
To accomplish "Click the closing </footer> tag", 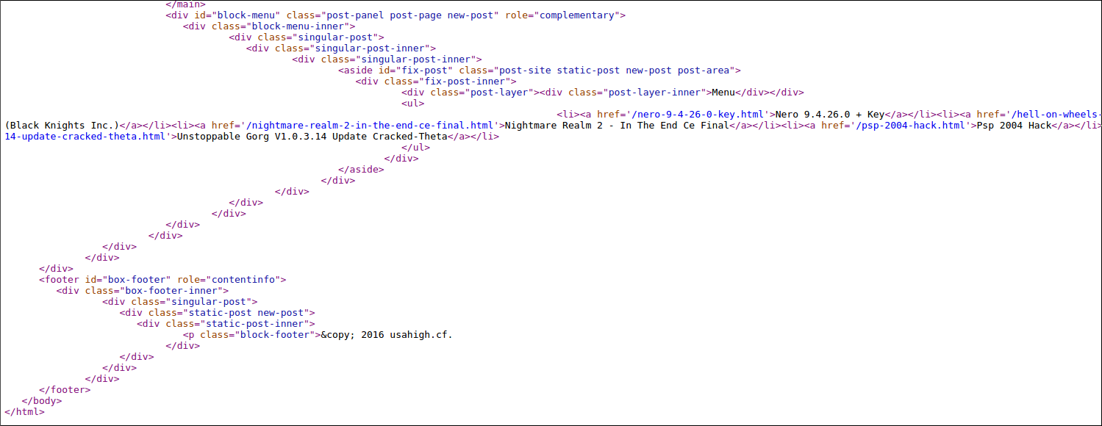I will [x=65, y=390].
